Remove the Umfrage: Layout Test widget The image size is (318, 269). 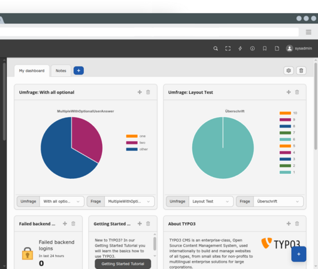click(297, 92)
